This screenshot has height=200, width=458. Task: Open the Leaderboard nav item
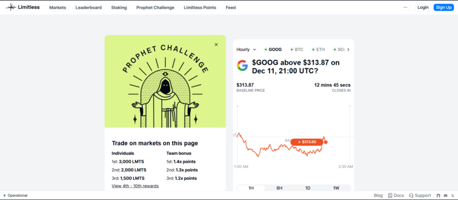[x=89, y=8]
